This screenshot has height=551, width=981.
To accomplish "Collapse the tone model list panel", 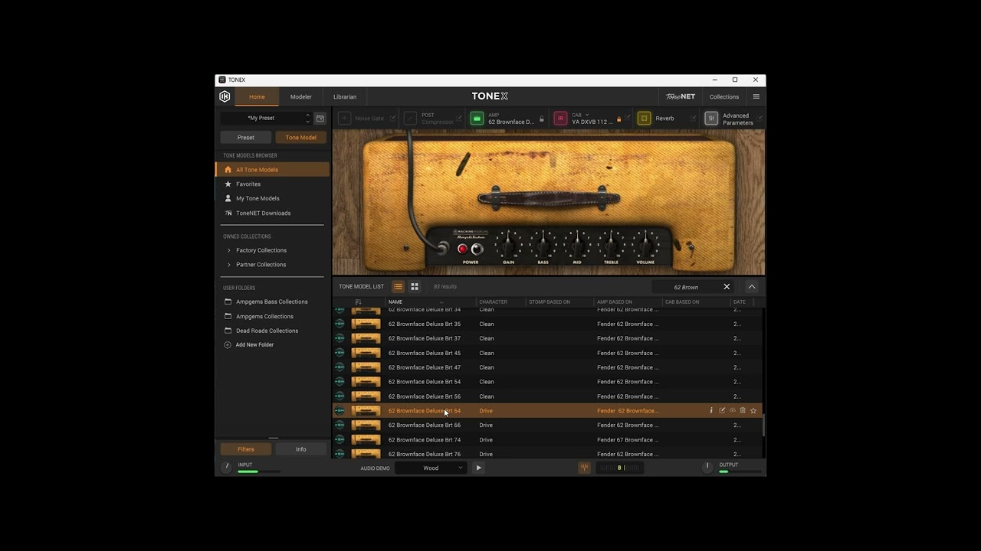I will (752, 286).
